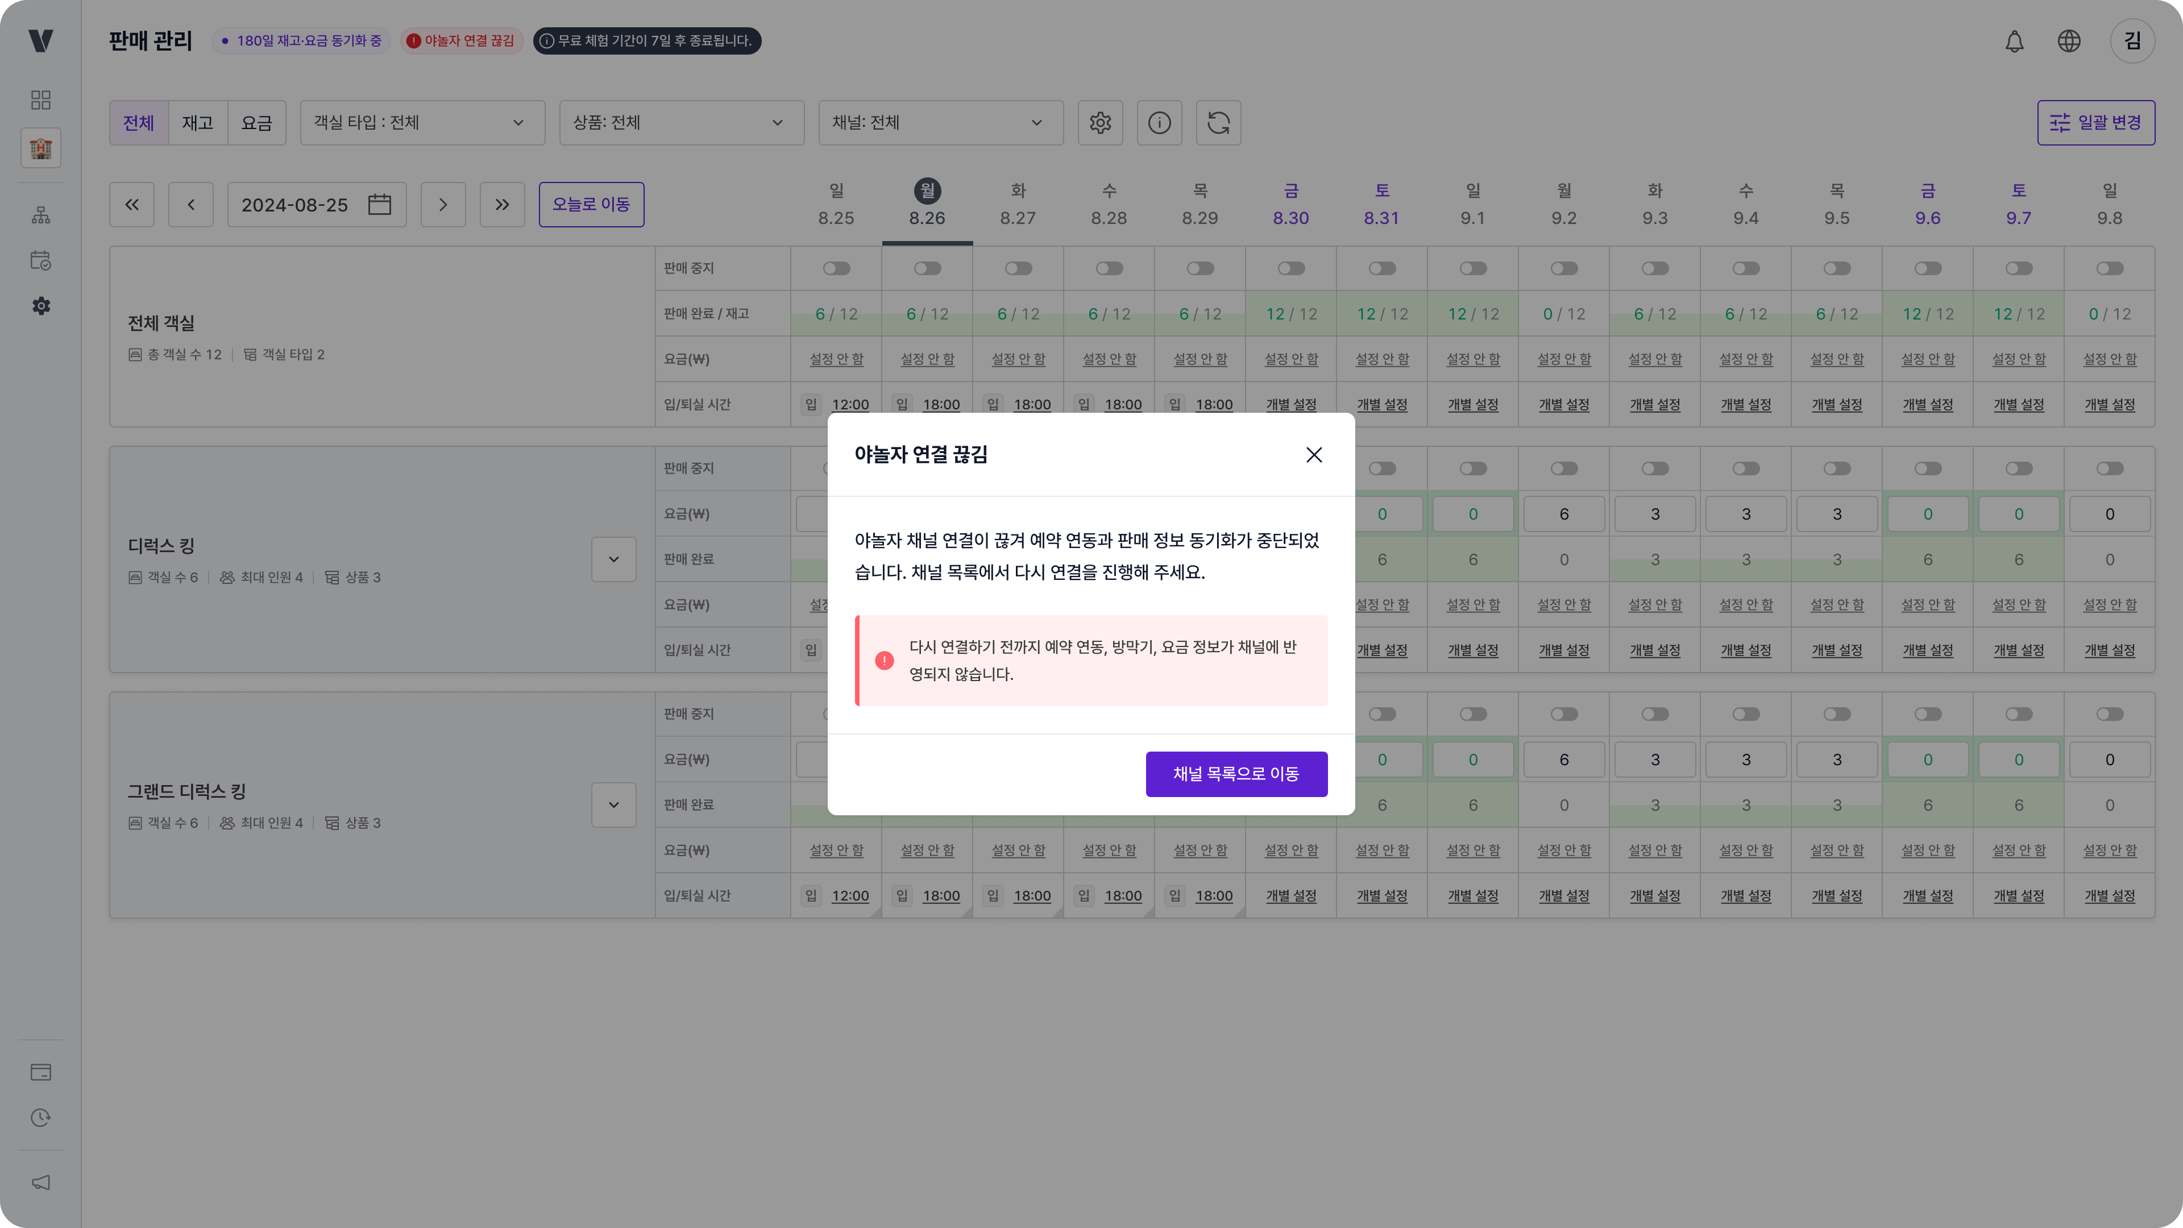Click 12:00 check-in time for 그랜드 디럭스 킹 8.25

850,896
